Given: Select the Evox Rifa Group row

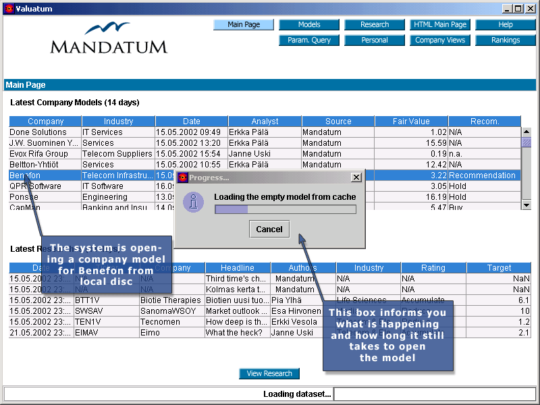Looking at the screenshot, I should coord(265,154).
